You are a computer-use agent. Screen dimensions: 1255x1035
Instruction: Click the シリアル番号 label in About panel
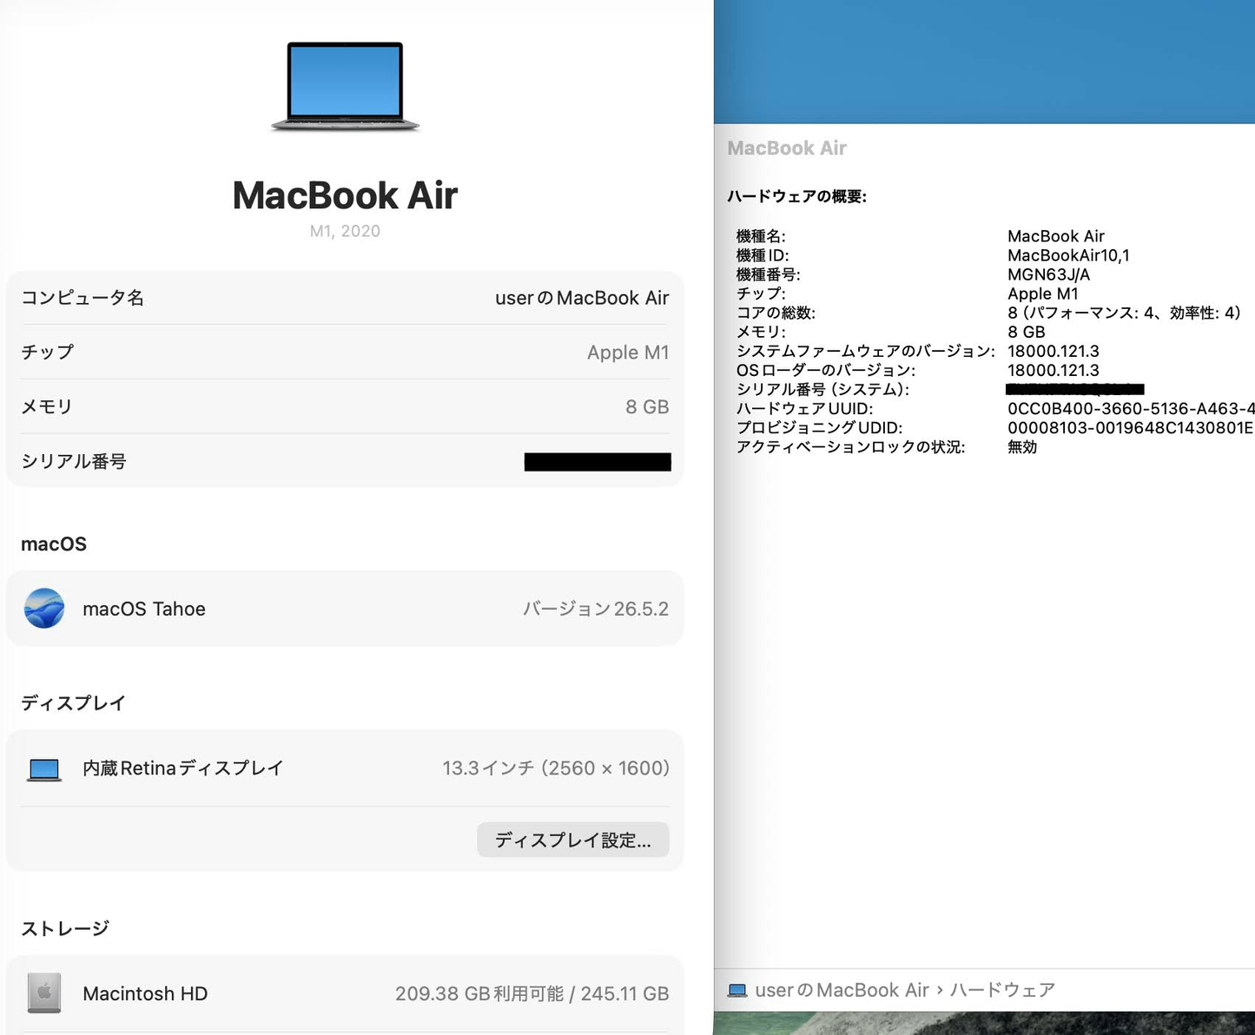(x=74, y=461)
